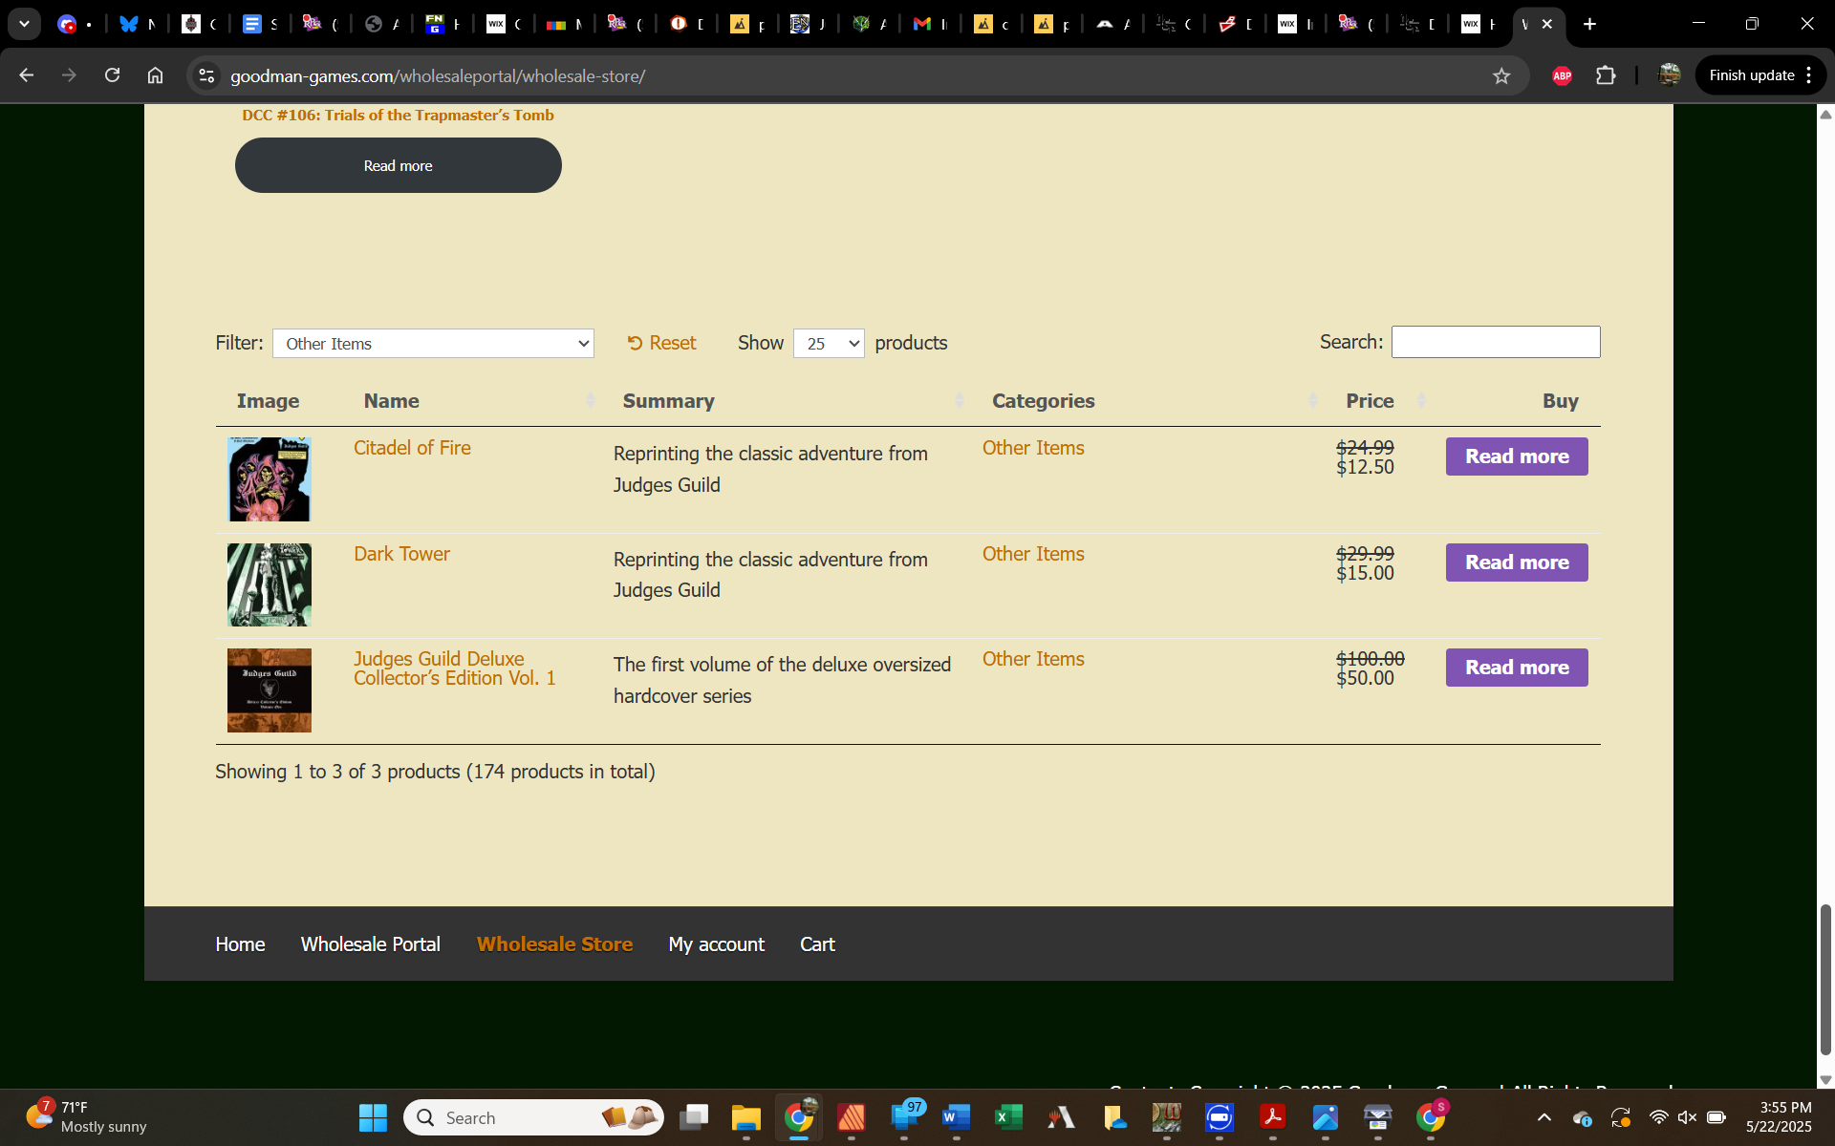Bookmark this page with the star icon
The image size is (1835, 1146).
(x=1501, y=75)
